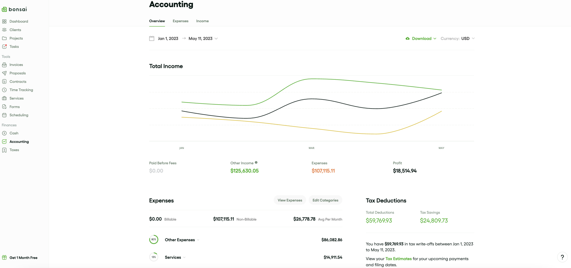The height and width of the screenshot is (268, 571).
Task: Open your Tax Estimates link
Action: coord(398,259)
